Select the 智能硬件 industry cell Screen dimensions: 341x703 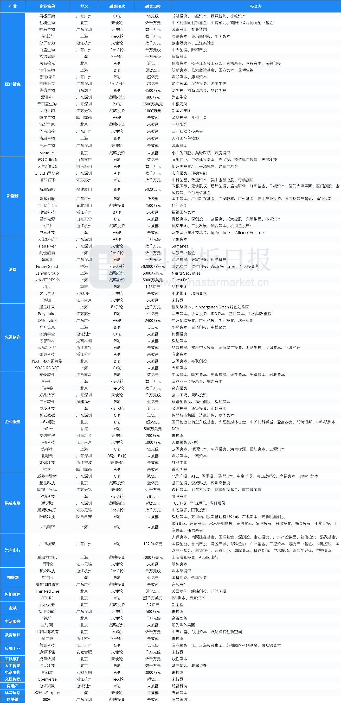12,594
